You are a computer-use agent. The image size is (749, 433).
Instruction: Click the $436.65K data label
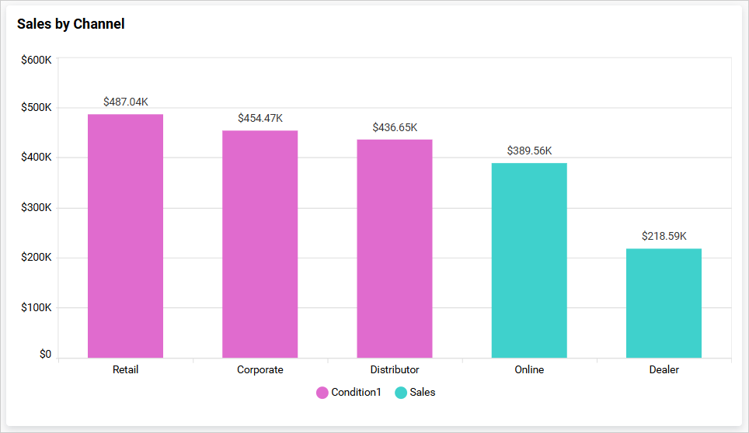[x=395, y=127]
